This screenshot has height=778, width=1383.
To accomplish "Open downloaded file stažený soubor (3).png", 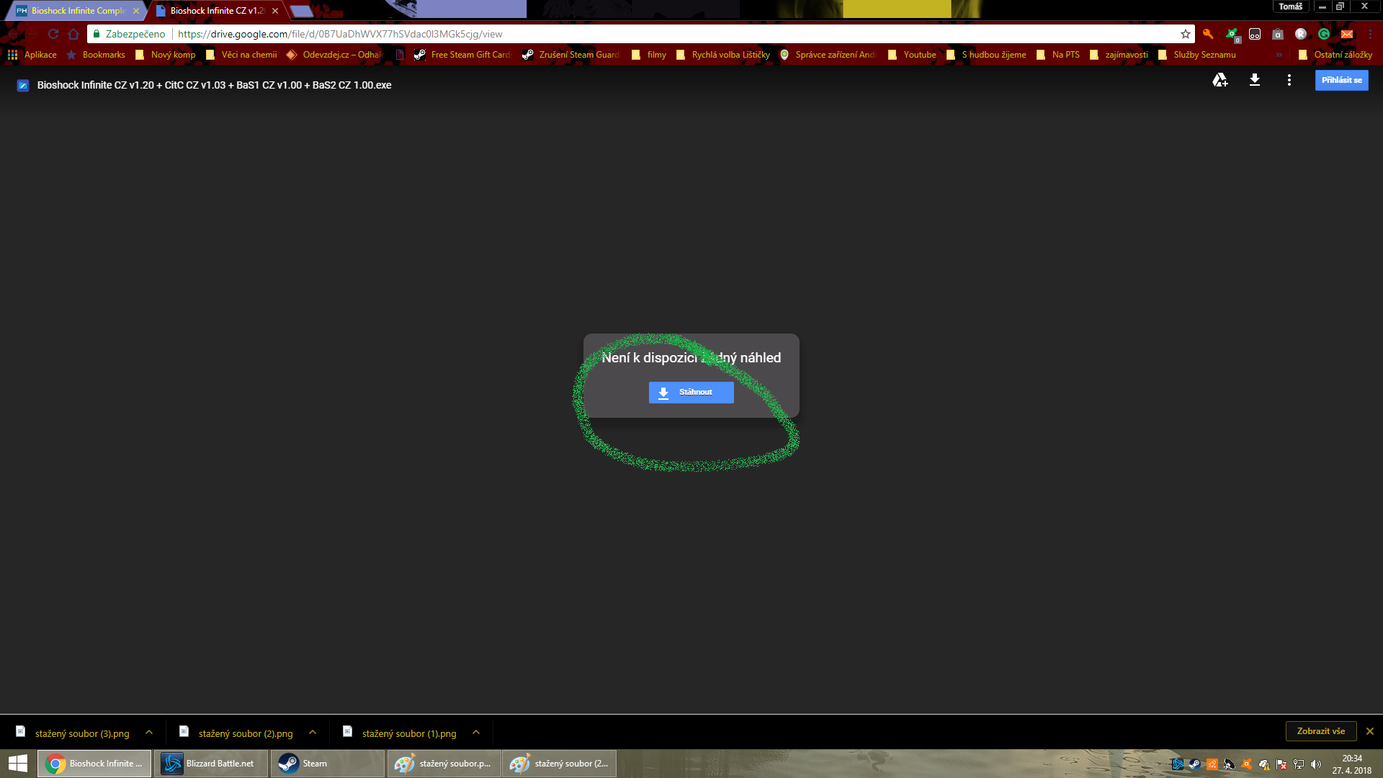I will (x=73, y=733).
